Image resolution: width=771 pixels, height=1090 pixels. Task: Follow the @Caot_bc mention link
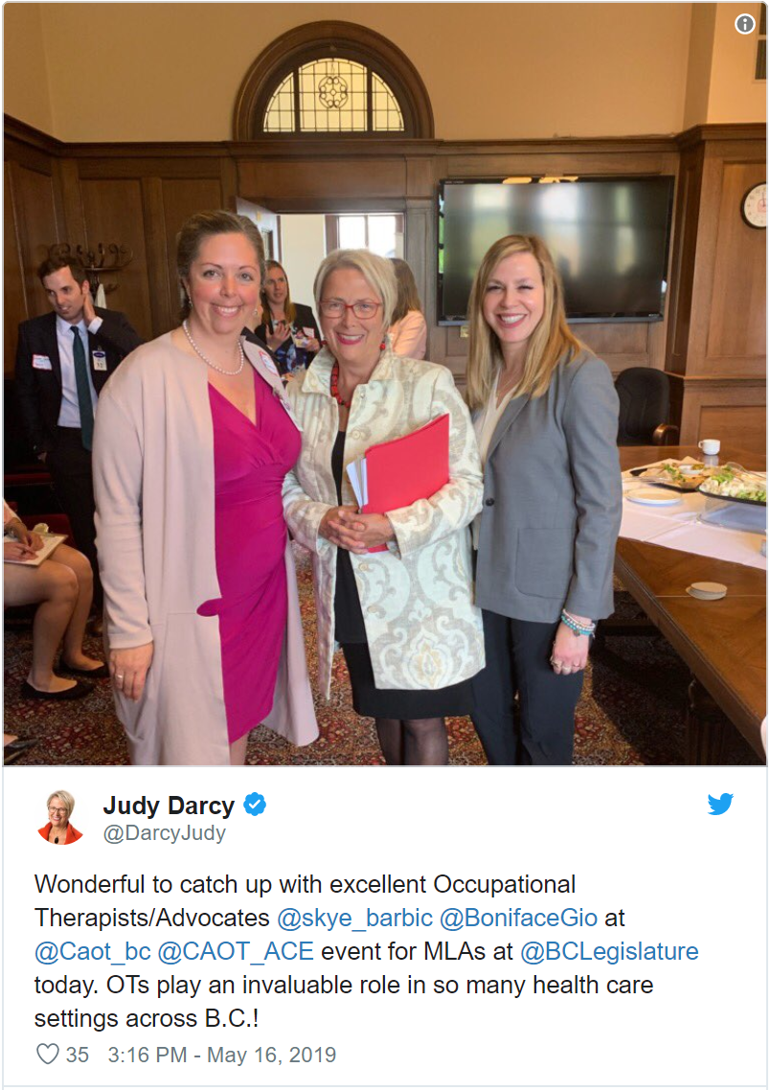(93, 951)
